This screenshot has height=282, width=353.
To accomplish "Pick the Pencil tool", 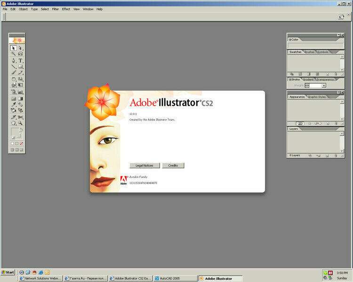I will pyautogui.click(x=20, y=72).
